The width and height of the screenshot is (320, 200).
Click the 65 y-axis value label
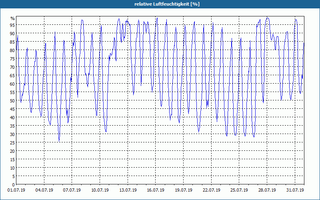12,76
